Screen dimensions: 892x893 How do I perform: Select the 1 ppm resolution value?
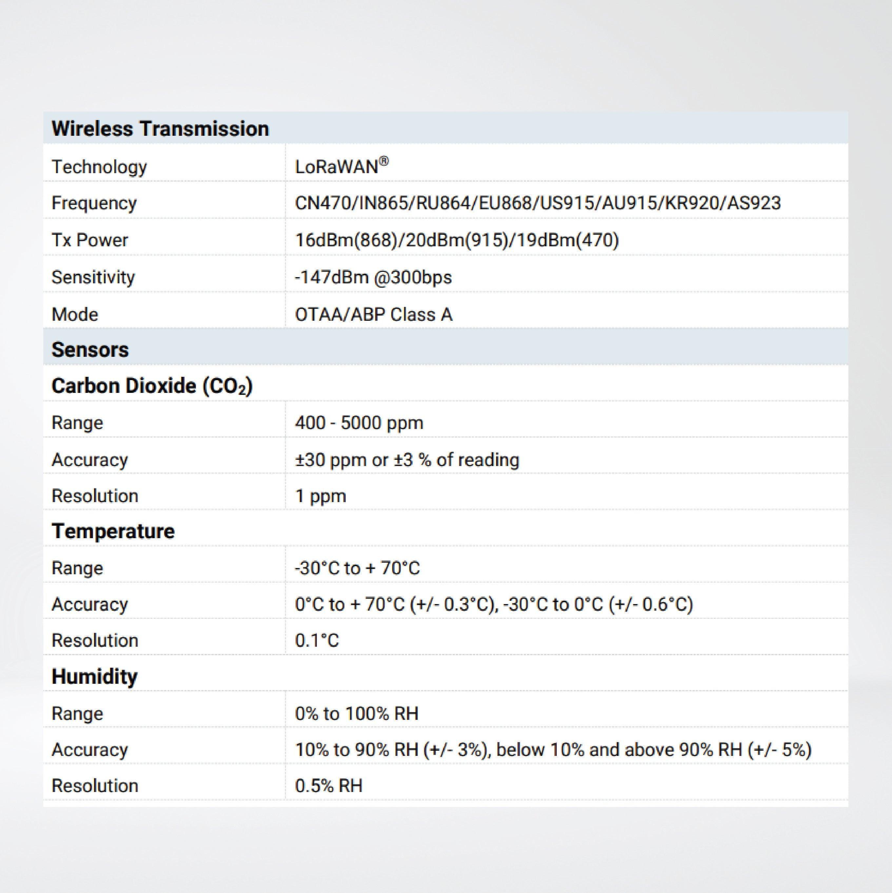tap(320, 495)
